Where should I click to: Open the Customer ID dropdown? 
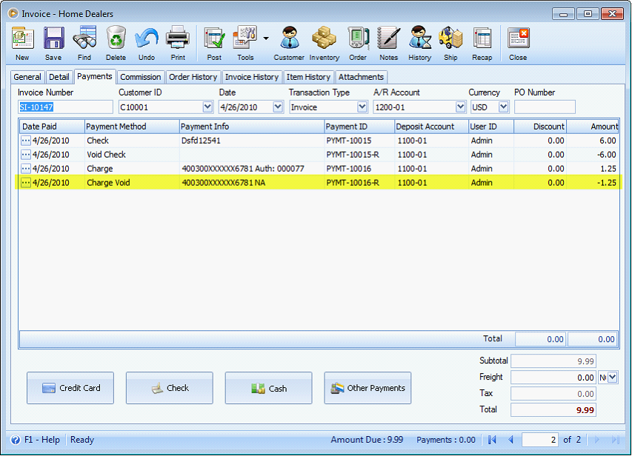click(x=207, y=107)
